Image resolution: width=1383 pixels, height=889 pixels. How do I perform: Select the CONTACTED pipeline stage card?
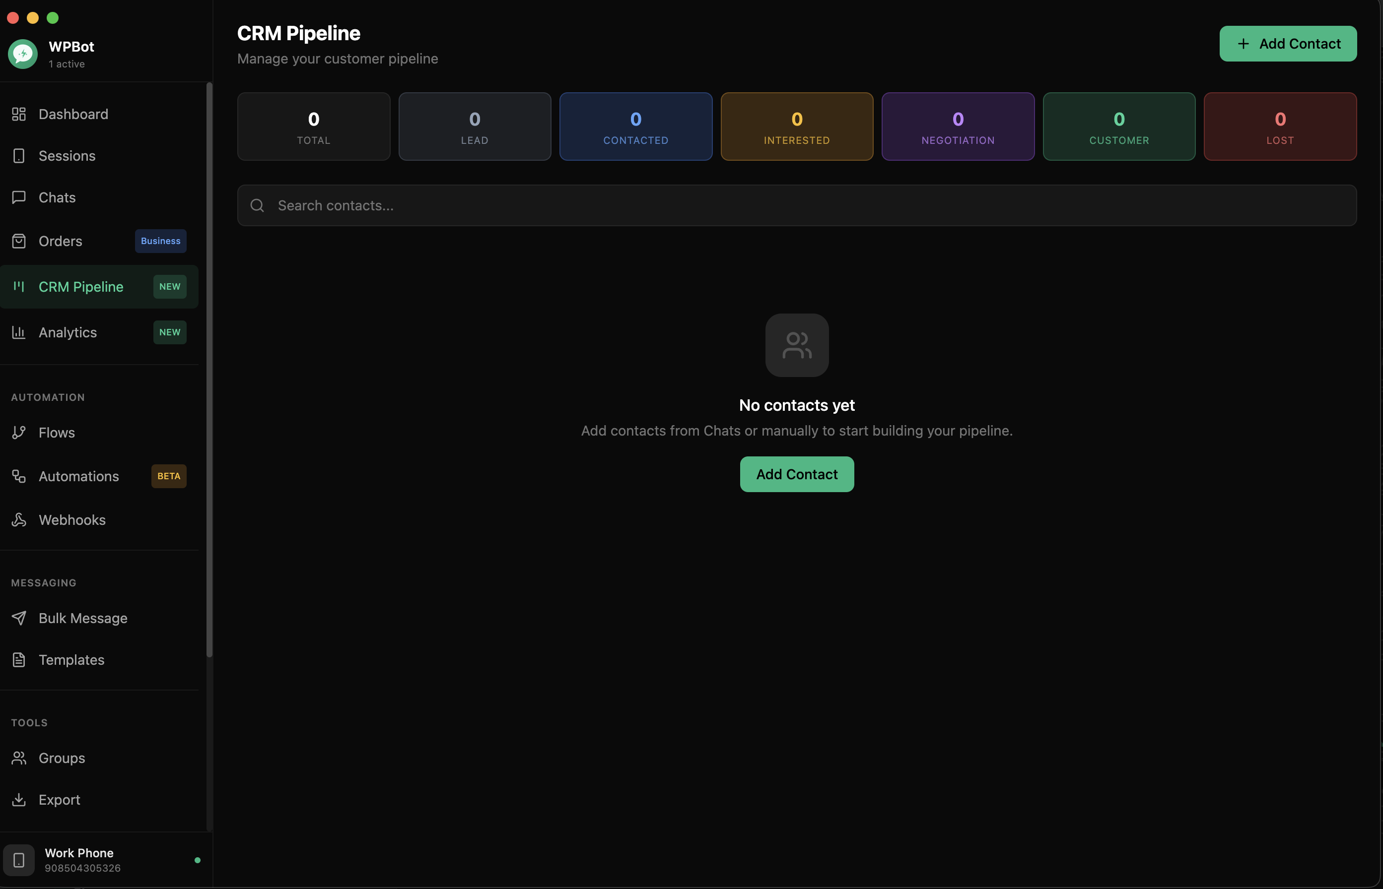(635, 127)
